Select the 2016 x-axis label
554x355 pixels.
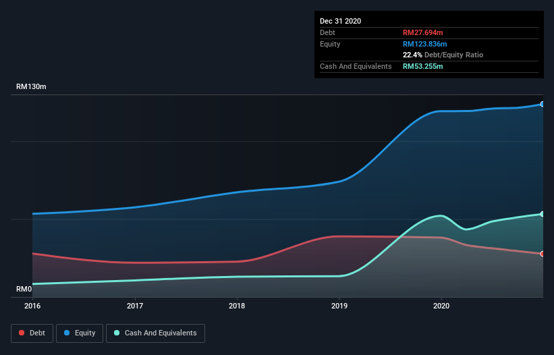(x=32, y=306)
